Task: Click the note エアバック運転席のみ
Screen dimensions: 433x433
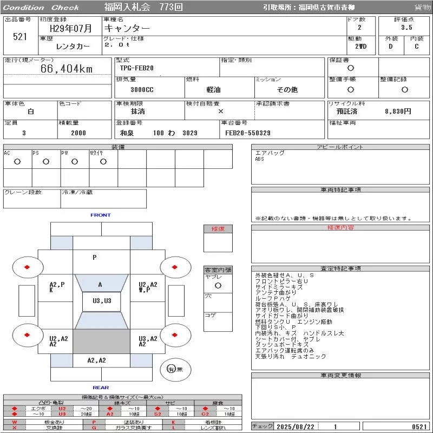Action: (x=285, y=350)
